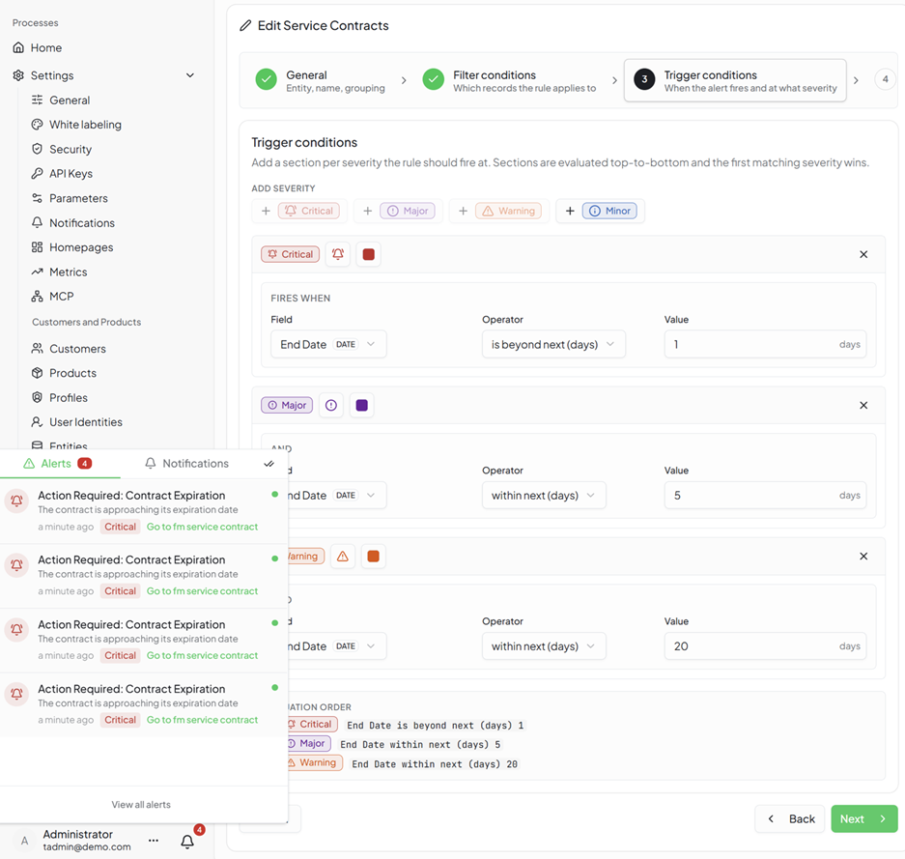
Task: Open the purple Major color swatch
Action: click(362, 405)
